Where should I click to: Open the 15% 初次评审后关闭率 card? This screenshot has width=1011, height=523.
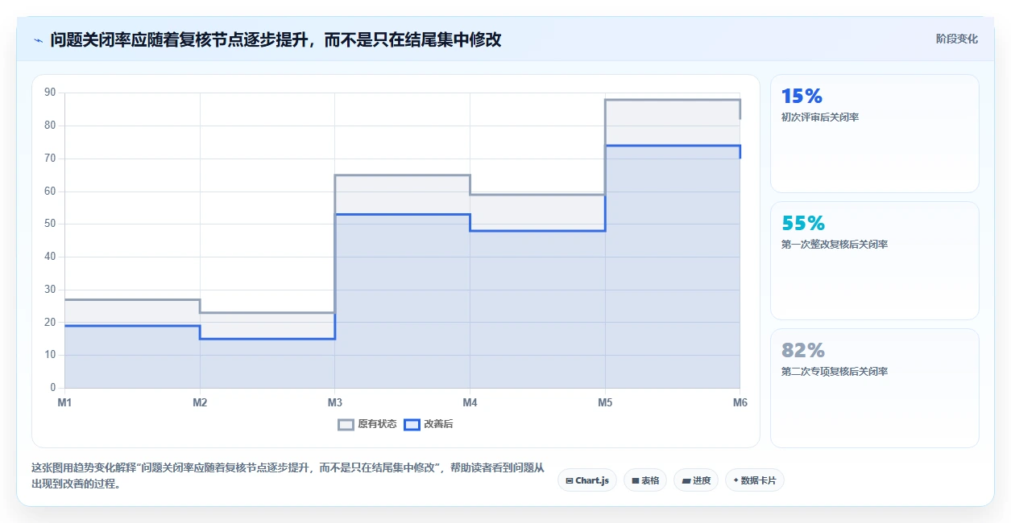click(875, 134)
